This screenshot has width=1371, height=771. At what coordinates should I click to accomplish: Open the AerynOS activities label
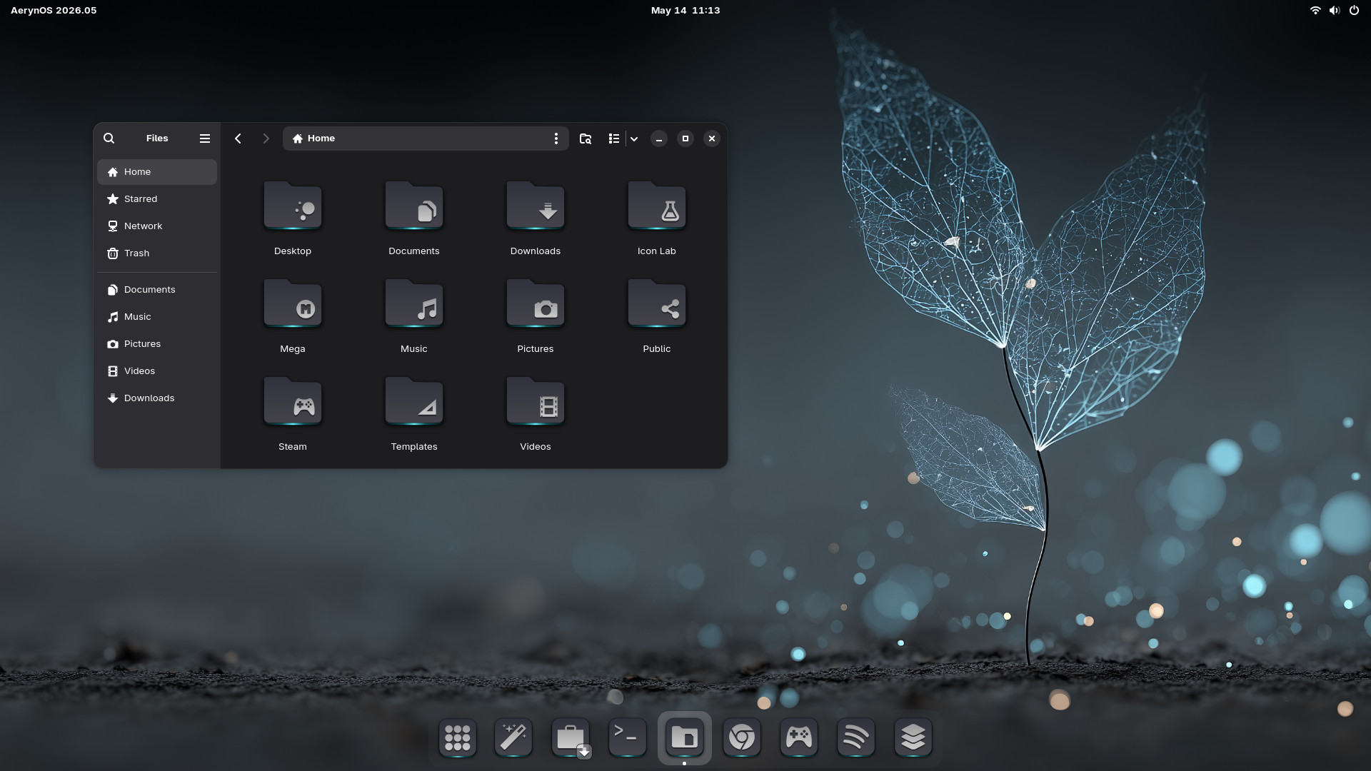54,10
